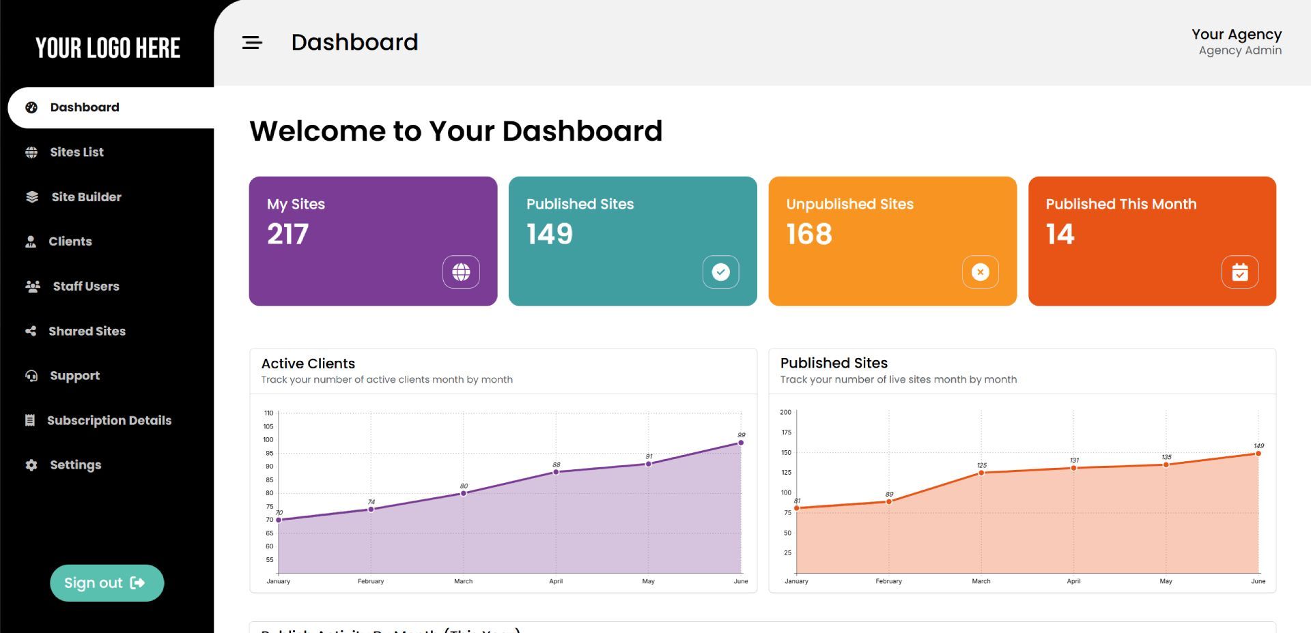Viewport: 1311px width, 633px height.
Task: Open the Your Agency account menu
Action: (1236, 42)
